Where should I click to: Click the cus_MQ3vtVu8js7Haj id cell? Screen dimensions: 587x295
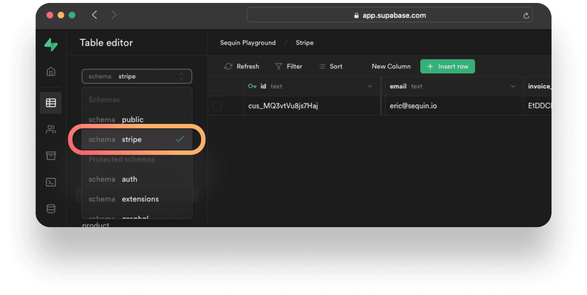tap(312, 106)
